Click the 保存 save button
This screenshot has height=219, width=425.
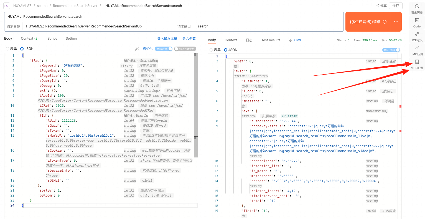pos(396,6)
